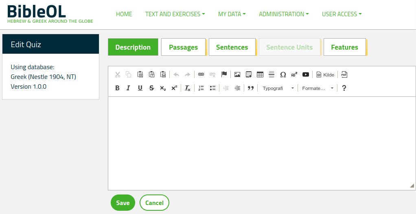Open the Formatering paragraph format dropdown
Image resolution: width=416 pixels, height=214 pixels.
(317, 88)
